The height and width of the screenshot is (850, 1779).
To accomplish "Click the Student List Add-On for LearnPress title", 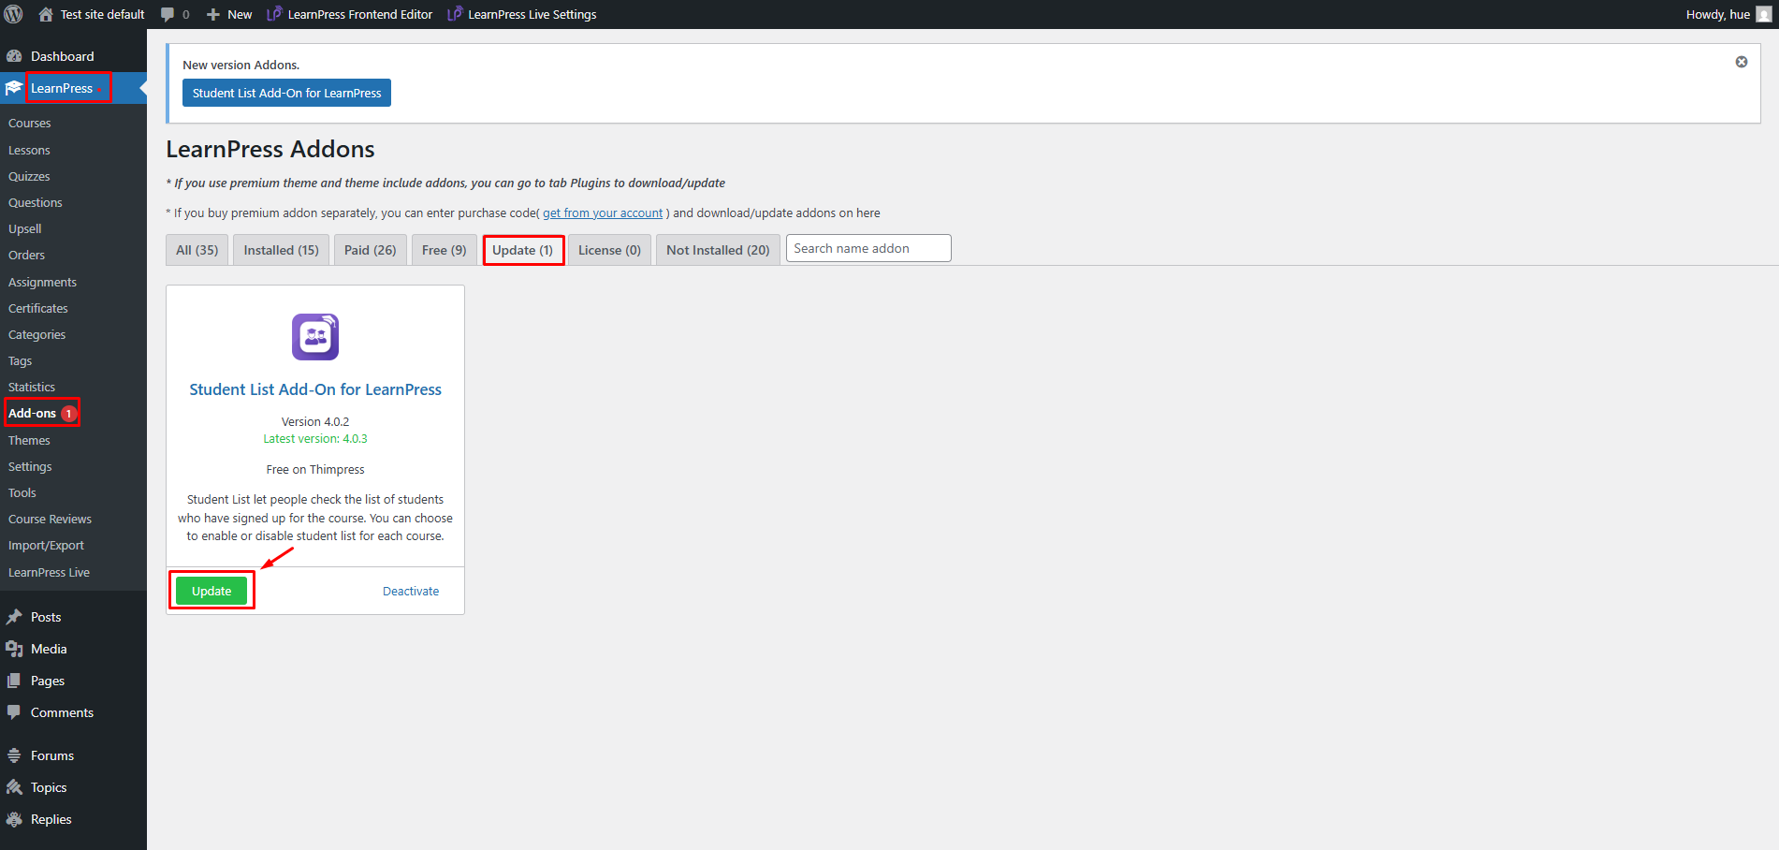I will [x=315, y=389].
